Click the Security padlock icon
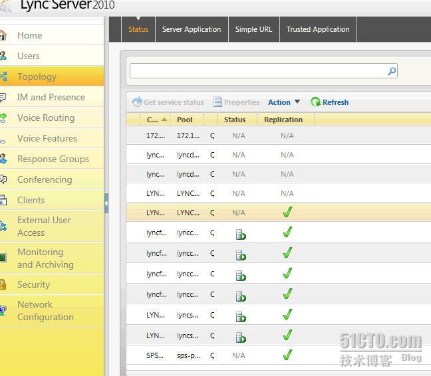 pyautogui.click(x=3, y=284)
